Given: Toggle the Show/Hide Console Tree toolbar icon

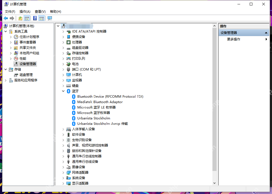Looking at the screenshot, I should 27,18.
